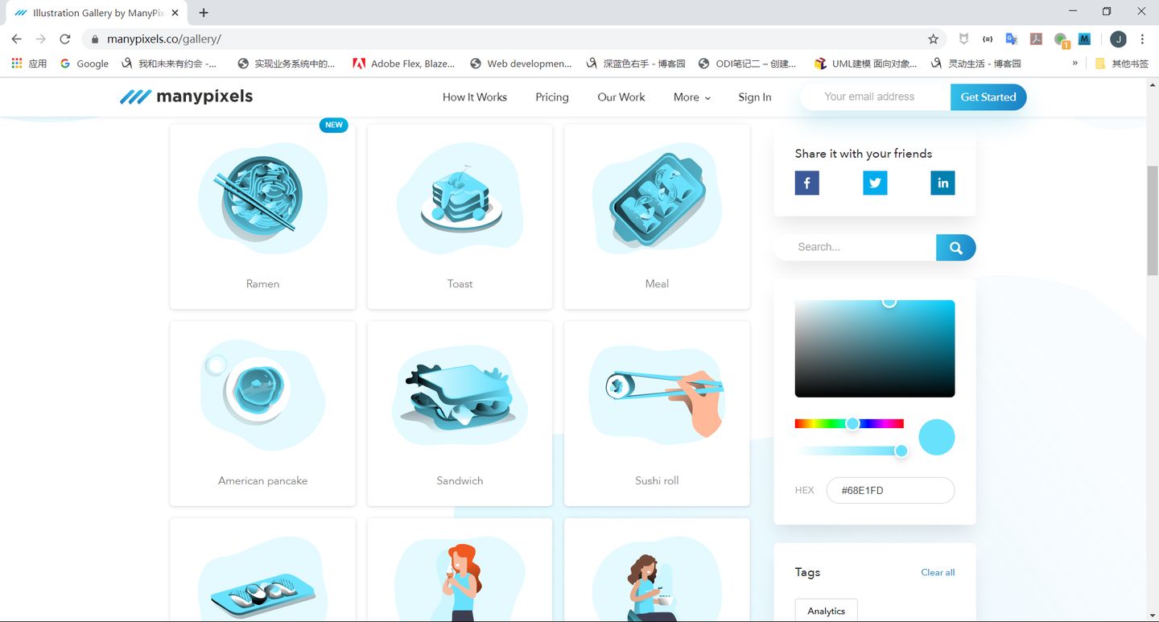1159x622 pixels.
Task: Show hidden bookmarks overflow chevron
Action: coord(1075,64)
